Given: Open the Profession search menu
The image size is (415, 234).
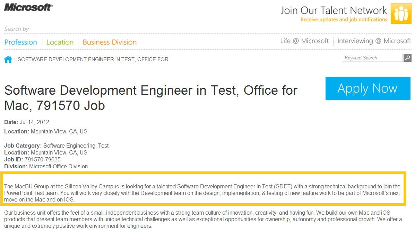Looking at the screenshot, I should coord(21,42).
